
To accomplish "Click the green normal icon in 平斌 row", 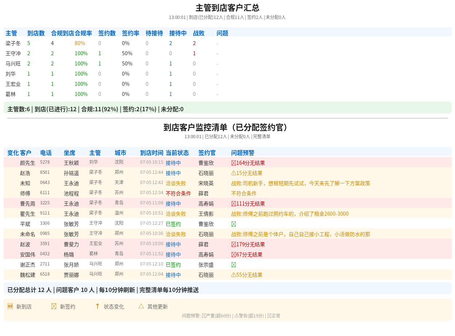I will [x=234, y=224].
